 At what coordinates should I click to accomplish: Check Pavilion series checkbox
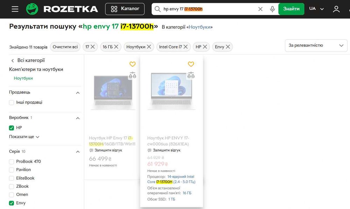click(x=12, y=170)
